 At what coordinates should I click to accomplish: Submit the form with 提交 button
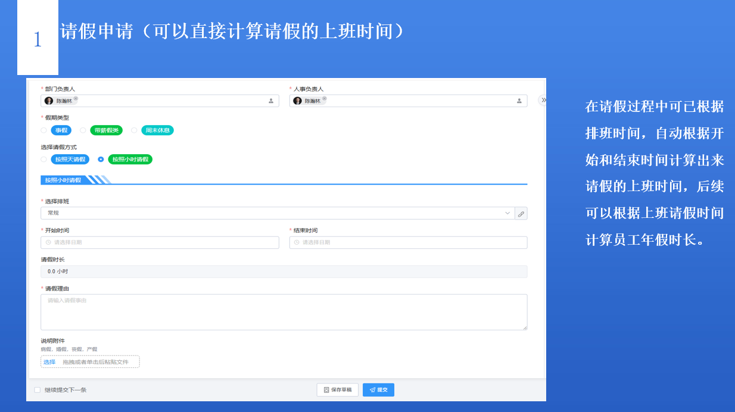point(378,390)
